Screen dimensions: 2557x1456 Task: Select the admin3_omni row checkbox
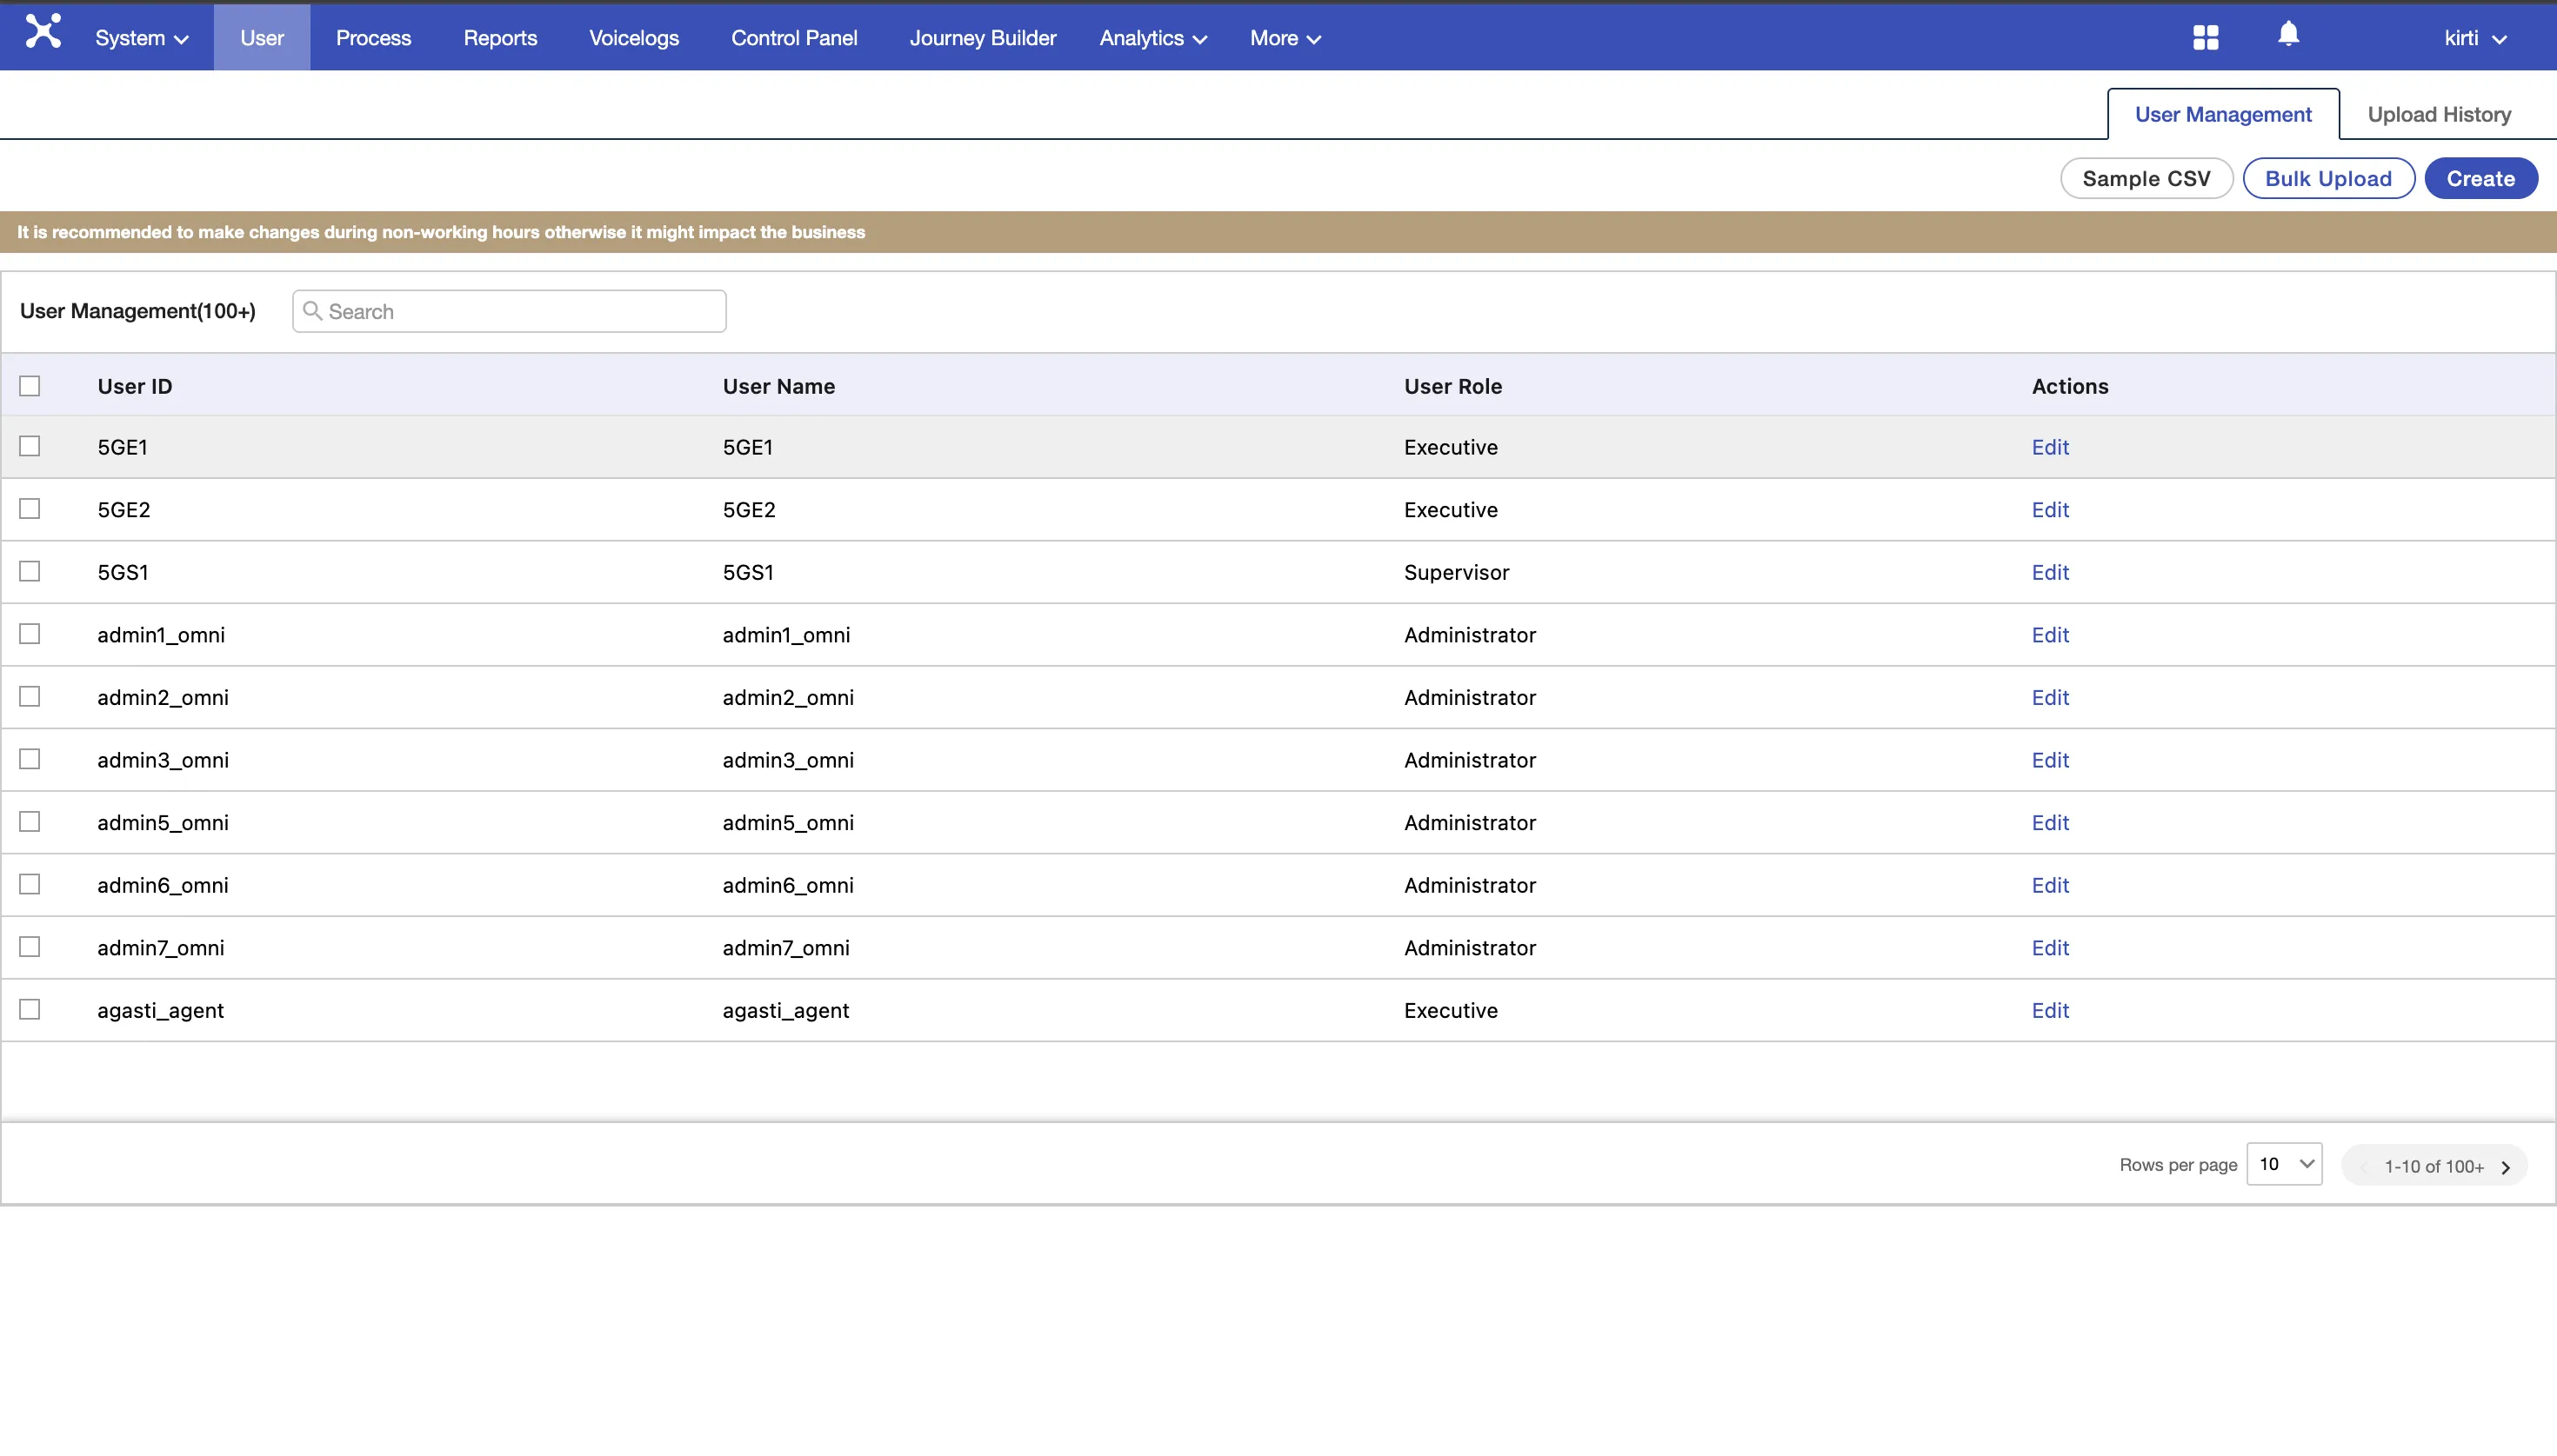click(30, 759)
